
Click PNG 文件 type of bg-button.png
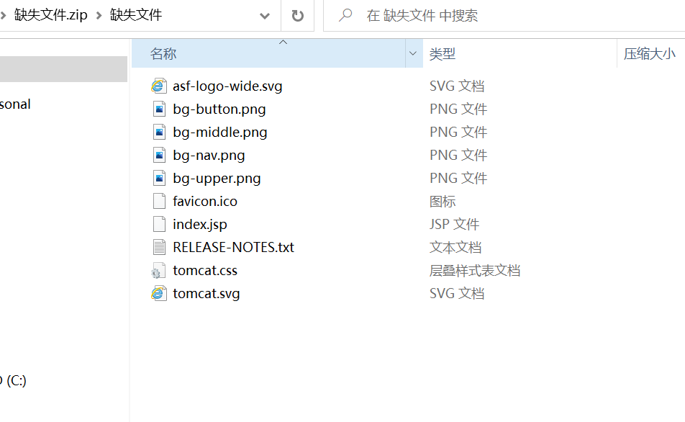coord(458,109)
